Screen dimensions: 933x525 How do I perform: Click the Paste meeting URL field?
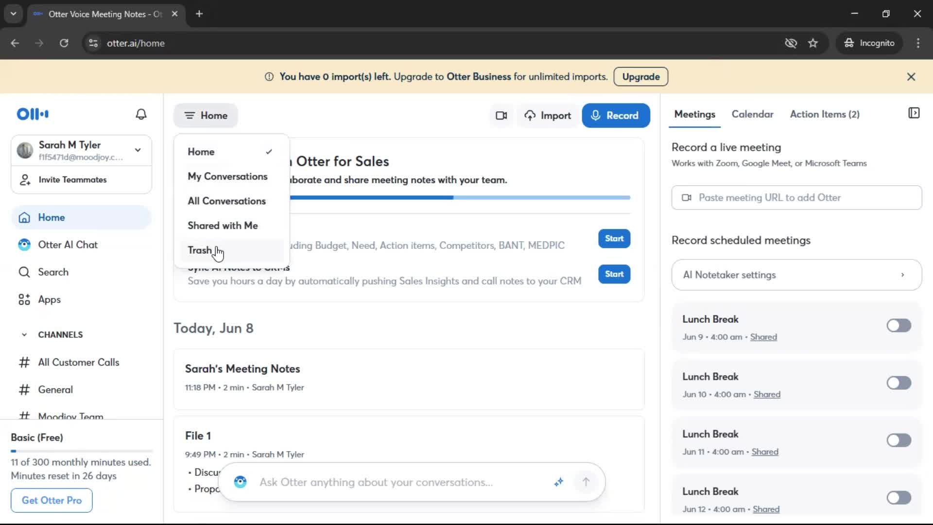(x=796, y=198)
